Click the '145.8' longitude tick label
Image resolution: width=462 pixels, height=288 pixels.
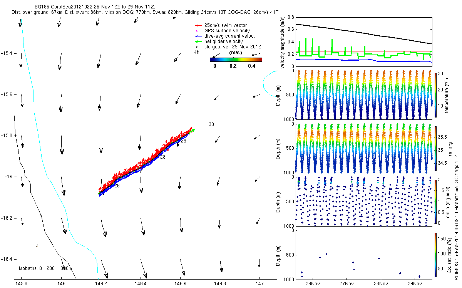[21, 284]
